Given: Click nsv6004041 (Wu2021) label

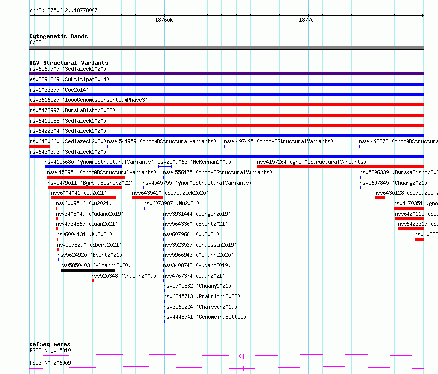Looking at the screenshot, I should (79, 193).
